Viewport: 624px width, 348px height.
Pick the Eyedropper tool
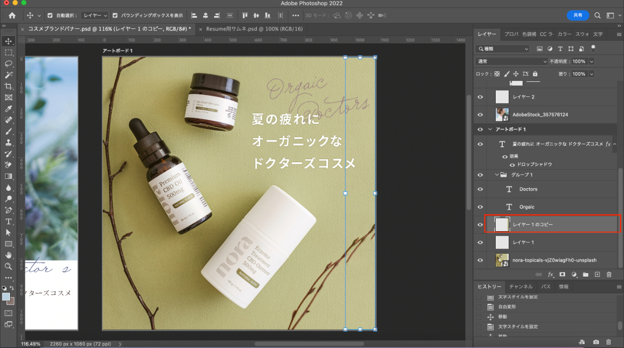(x=8, y=109)
